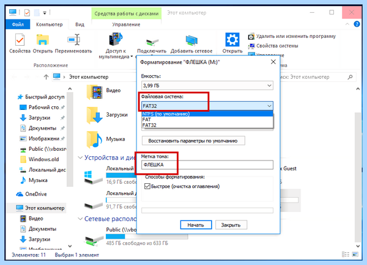Switch to Вид ribbon tab
This screenshot has width=367, height=265.
[80, 24]
